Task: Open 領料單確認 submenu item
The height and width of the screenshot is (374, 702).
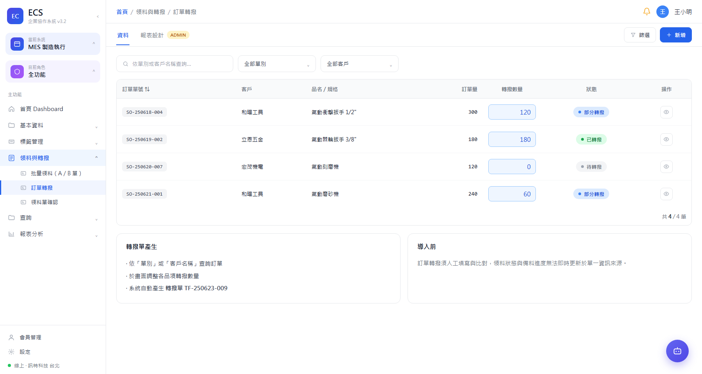Action: coord(53,202)
